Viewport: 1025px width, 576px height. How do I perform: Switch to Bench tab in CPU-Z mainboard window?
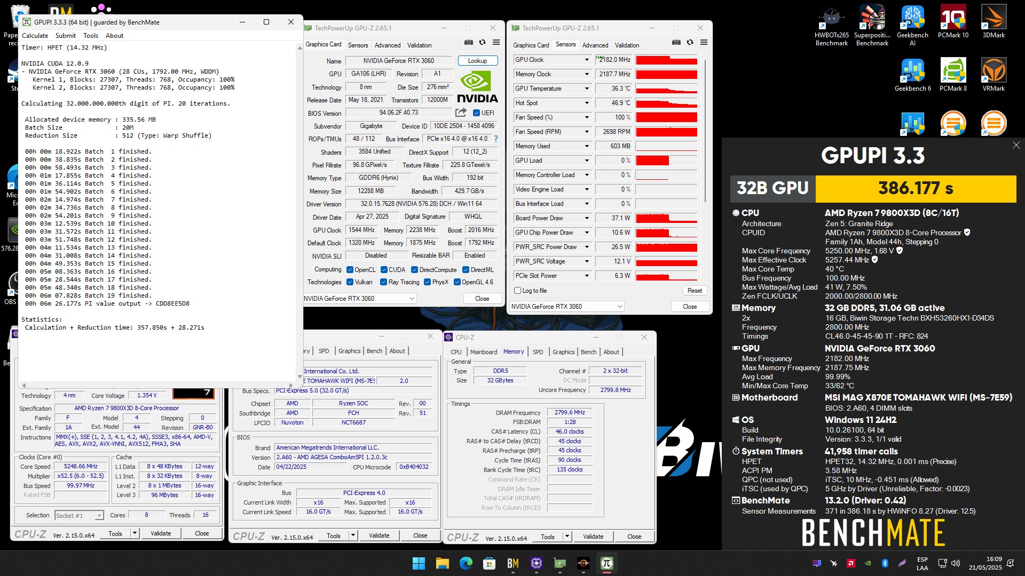coord(374,351)
